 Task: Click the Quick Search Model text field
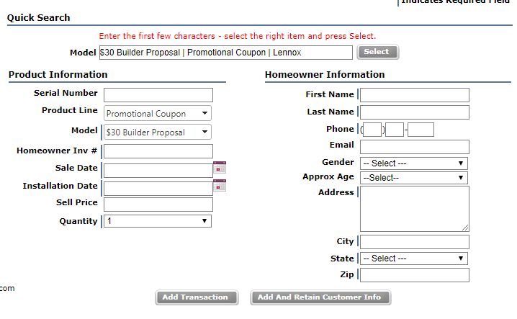tap(226, 53)
